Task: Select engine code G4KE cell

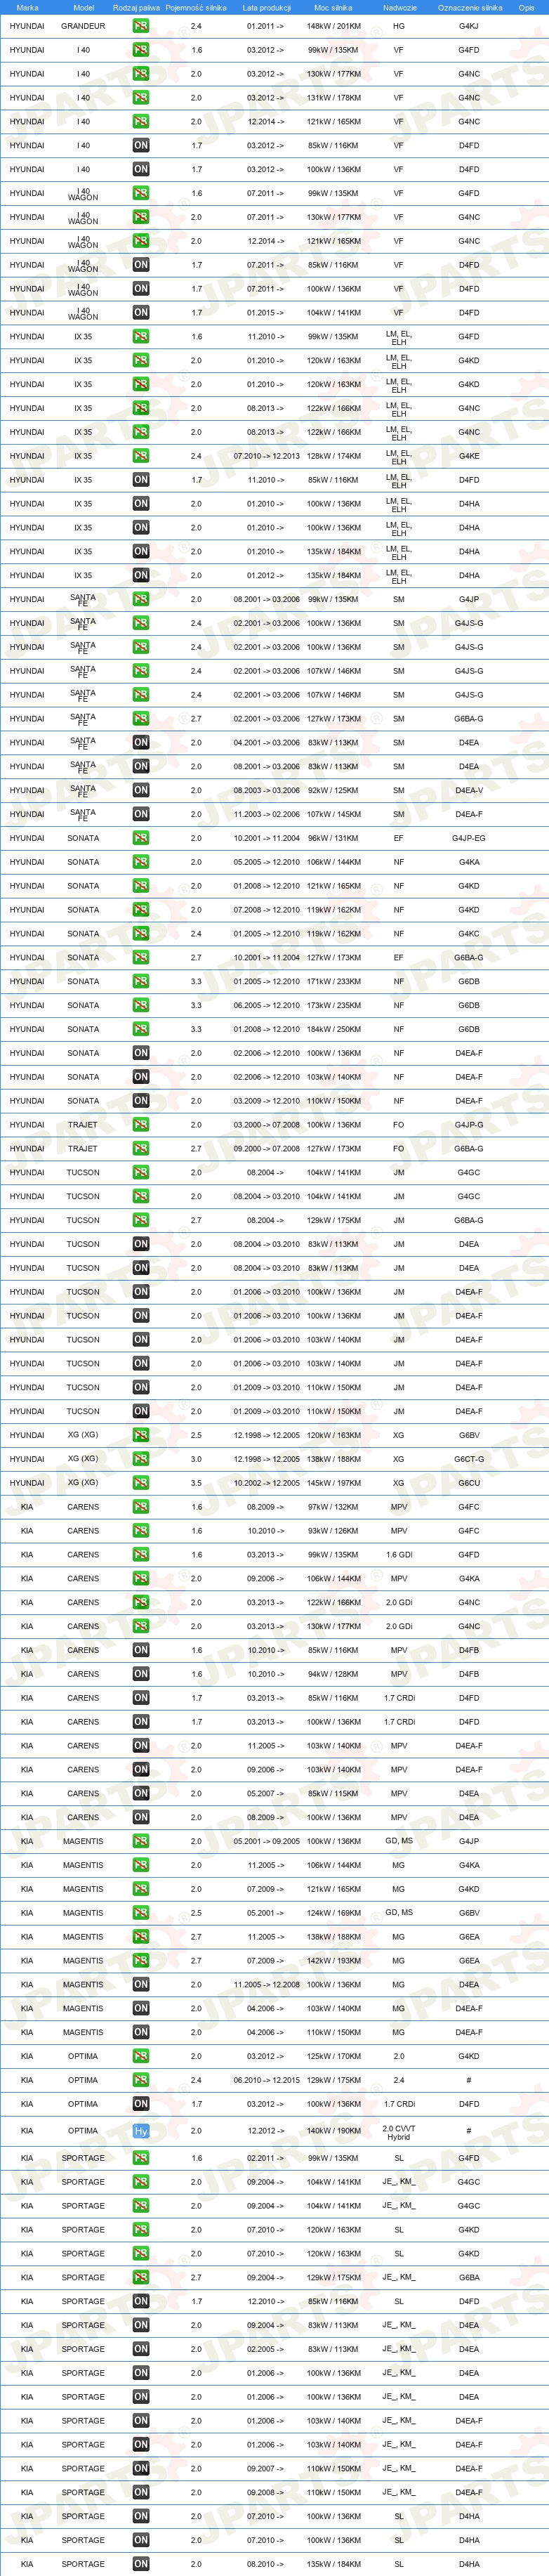Action: pos(469,456)
